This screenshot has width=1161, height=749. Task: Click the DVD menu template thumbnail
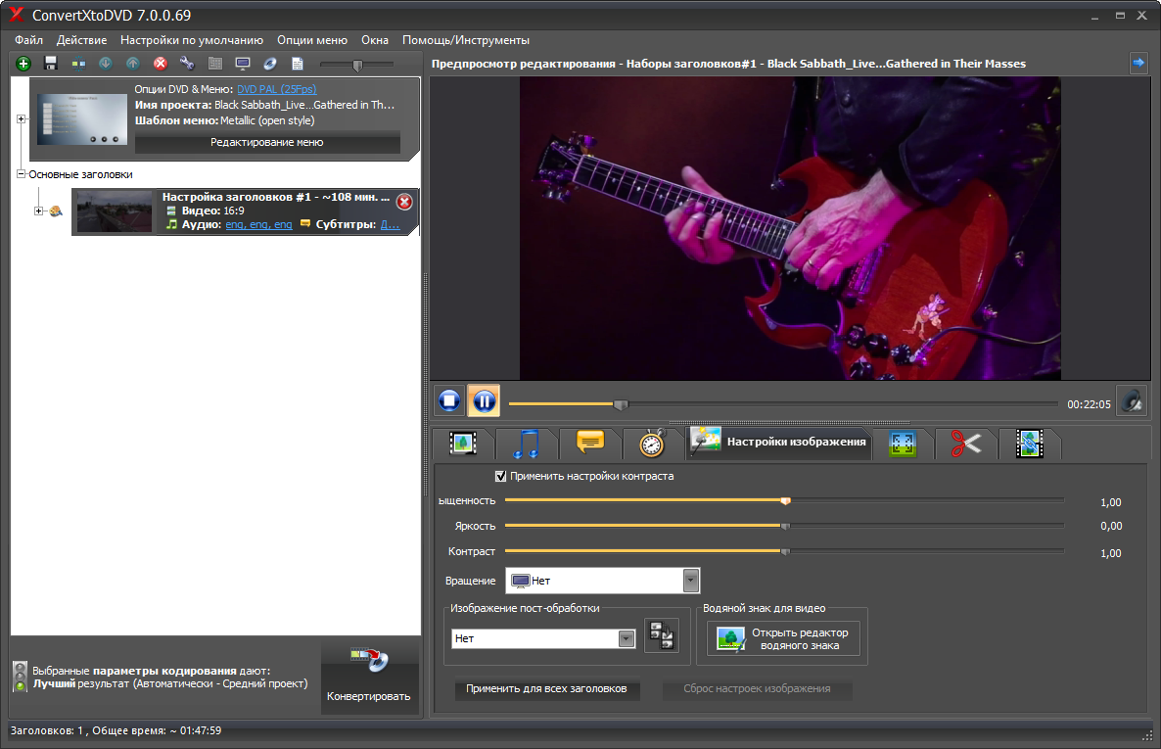coord(81,118)
